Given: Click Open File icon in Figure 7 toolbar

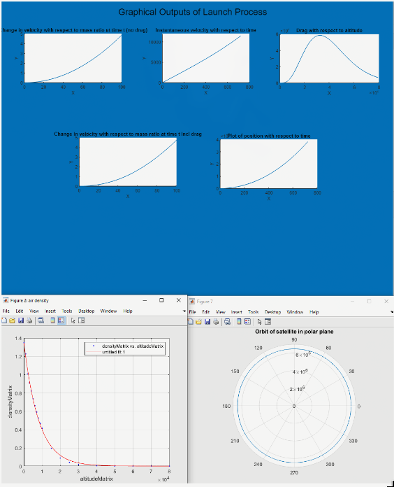Looking at the screenshot, I should 198,321.
